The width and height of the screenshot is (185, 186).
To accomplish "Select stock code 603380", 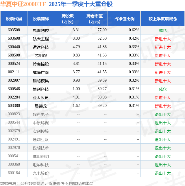I will point(14,106).
